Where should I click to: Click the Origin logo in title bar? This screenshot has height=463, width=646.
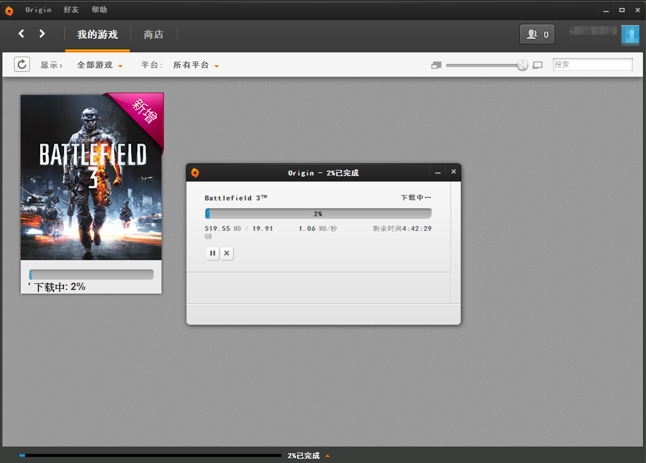point(9,11)
